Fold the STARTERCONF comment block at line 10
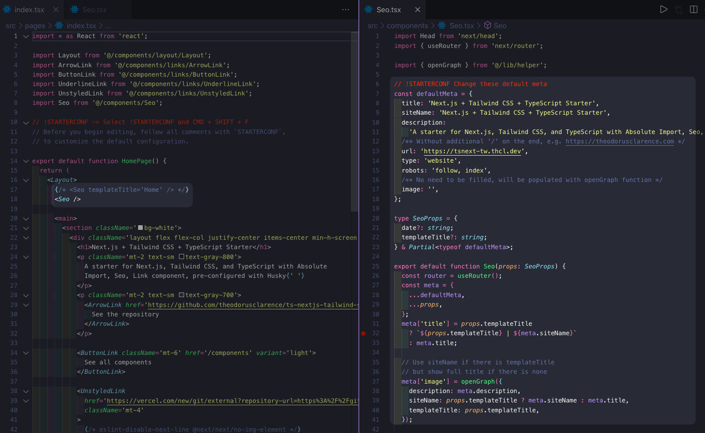Screen dimensions: 705x433 pos(26,123)
